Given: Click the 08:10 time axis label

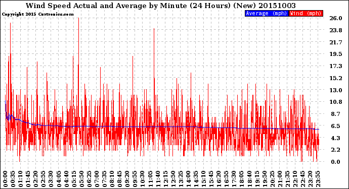Looking at the screenshot, I should coord(112,179).
